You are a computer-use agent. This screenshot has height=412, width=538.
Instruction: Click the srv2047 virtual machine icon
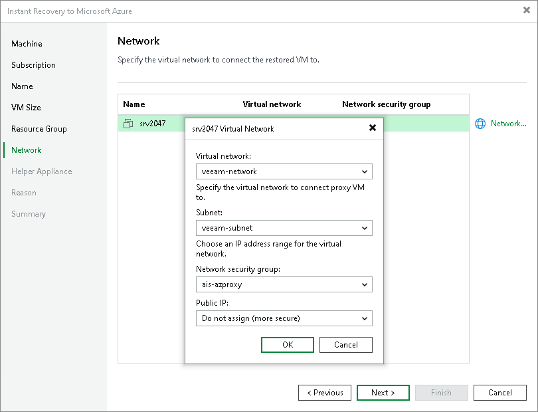point(128,124)
